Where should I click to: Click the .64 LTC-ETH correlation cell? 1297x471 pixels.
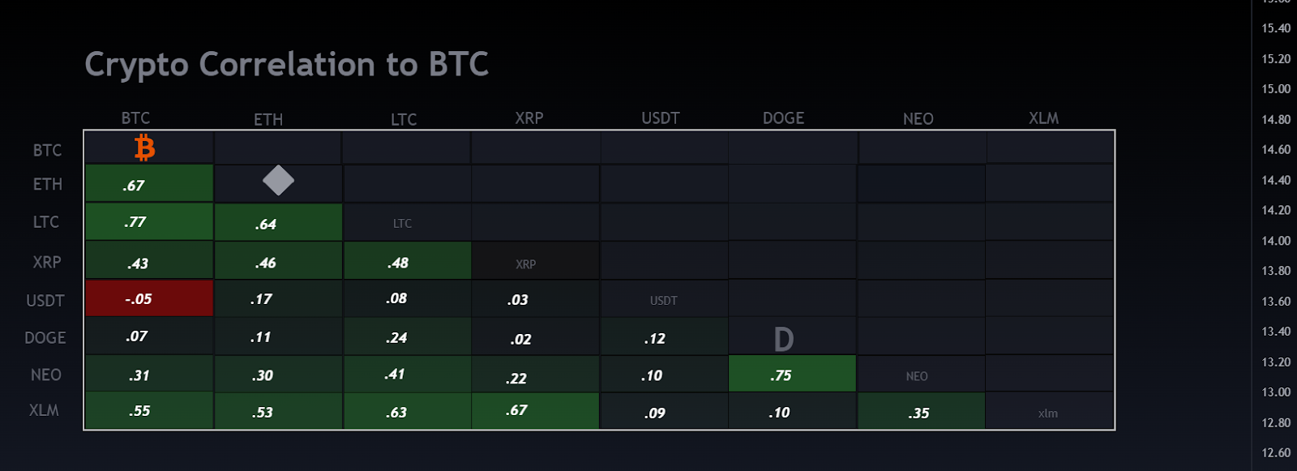(278, 222)
